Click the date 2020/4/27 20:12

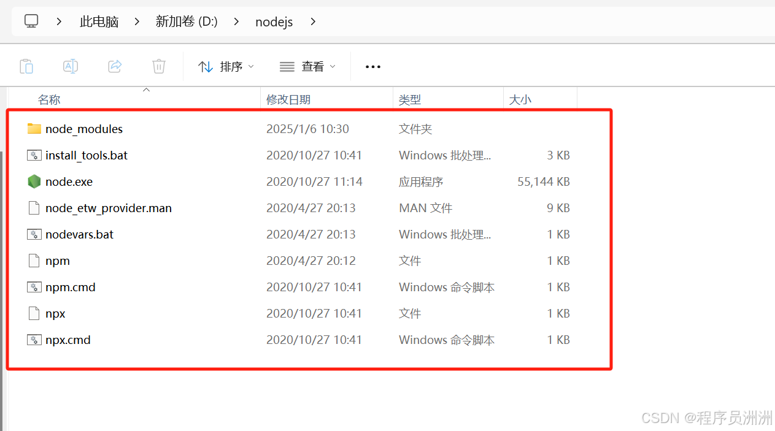click(311, 261)
